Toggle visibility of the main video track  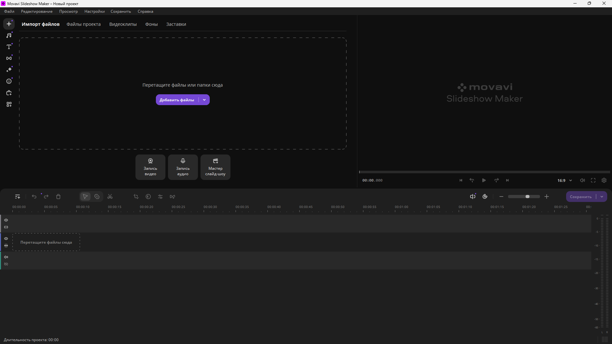pos(6,239)
